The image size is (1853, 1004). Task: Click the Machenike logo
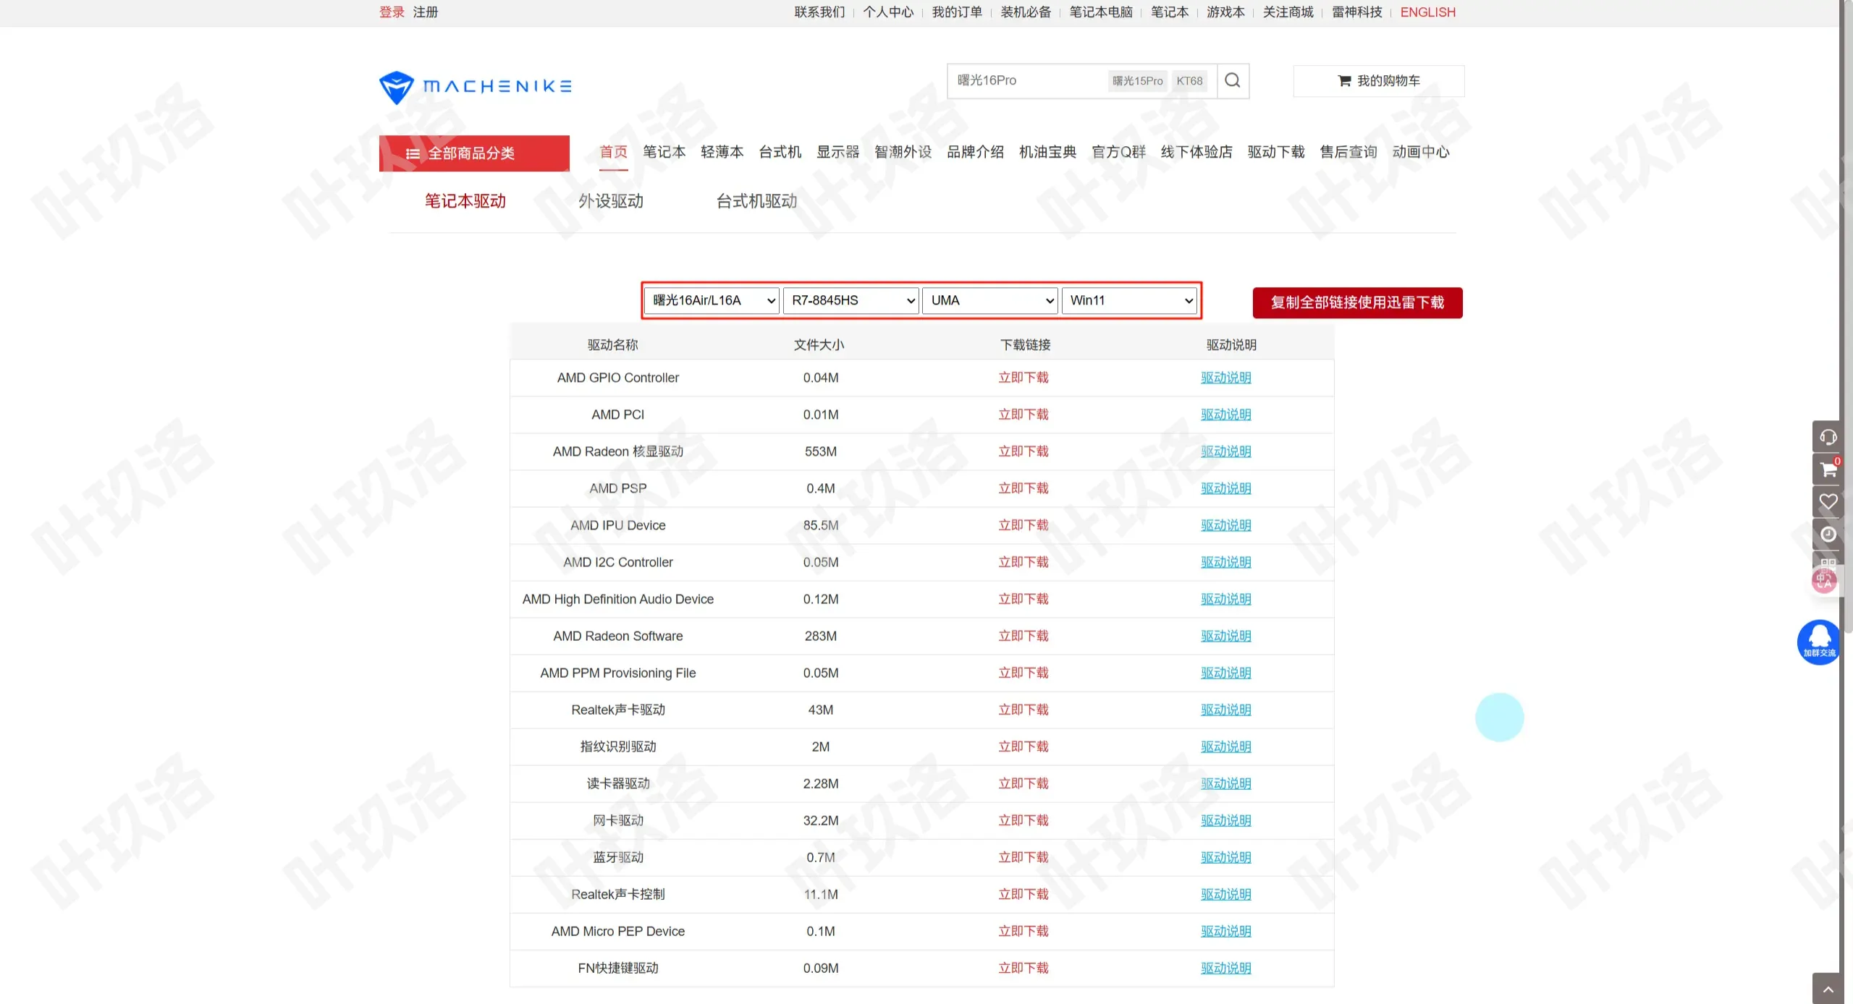click(476, 87)
